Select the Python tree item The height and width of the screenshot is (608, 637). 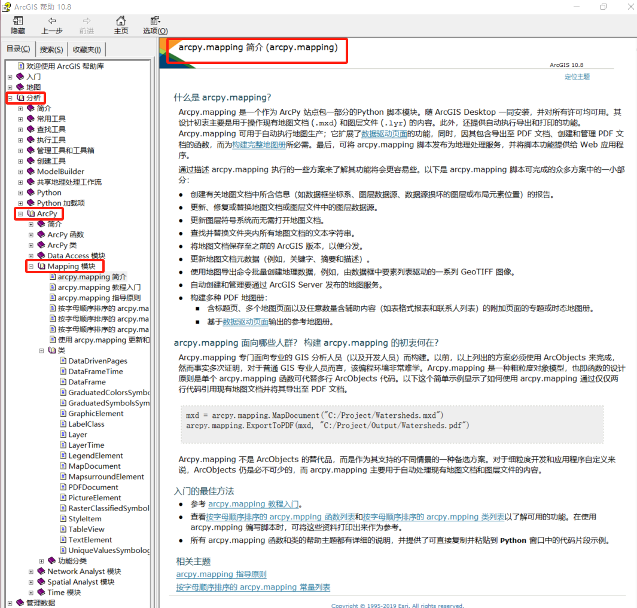(49, 193)
